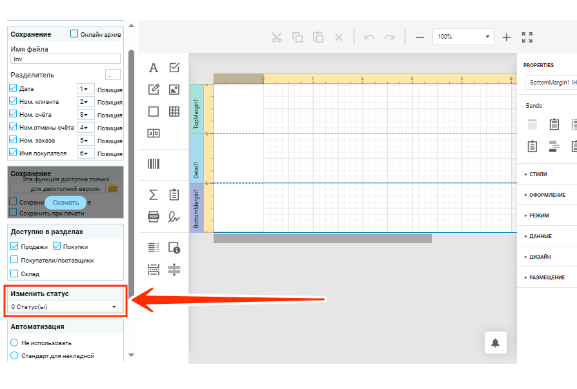
Task: Select the Label text tool
Action: 154,68
